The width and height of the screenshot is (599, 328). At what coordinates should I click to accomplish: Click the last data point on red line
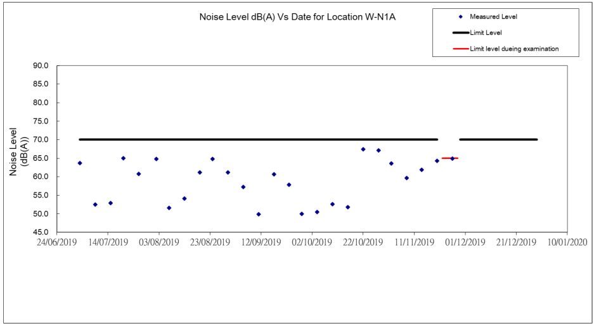(x=453, y=158)
